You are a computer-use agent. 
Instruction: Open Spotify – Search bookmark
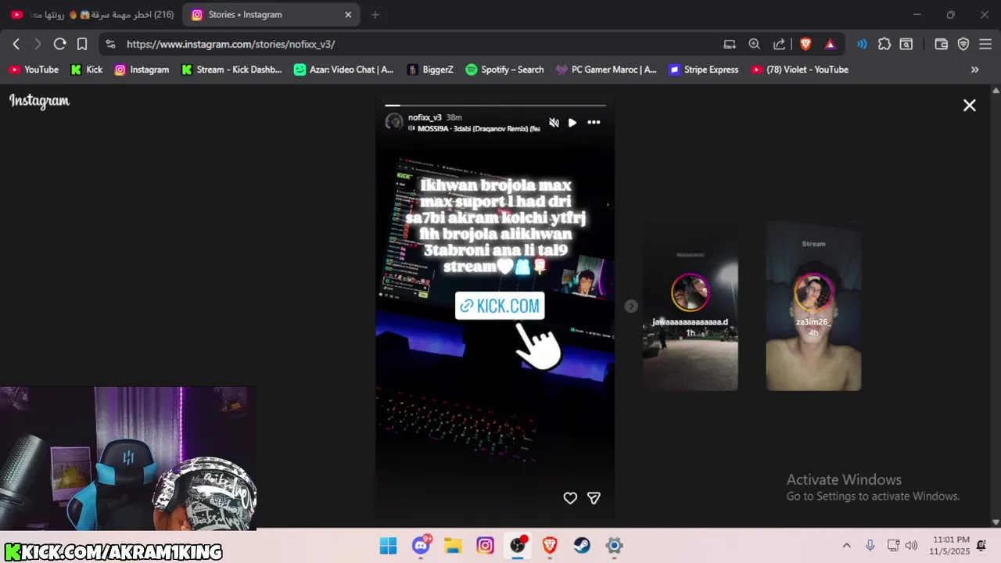[x=504, y=70]
